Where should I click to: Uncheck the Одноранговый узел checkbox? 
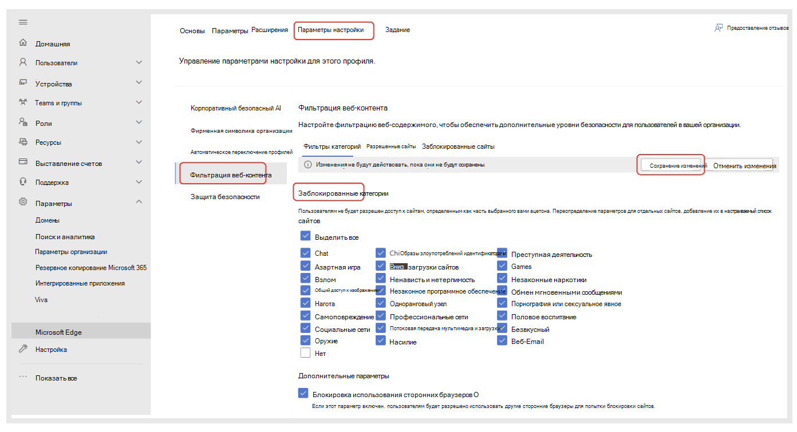pos(381,303)
